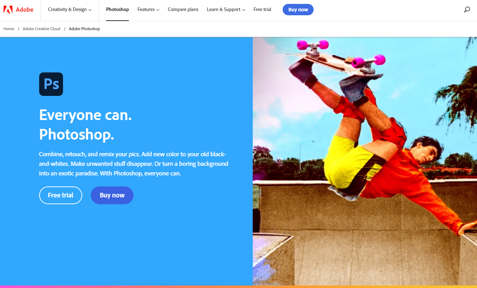Expand the Learn & Support dropdown

[x=226, y=10]
